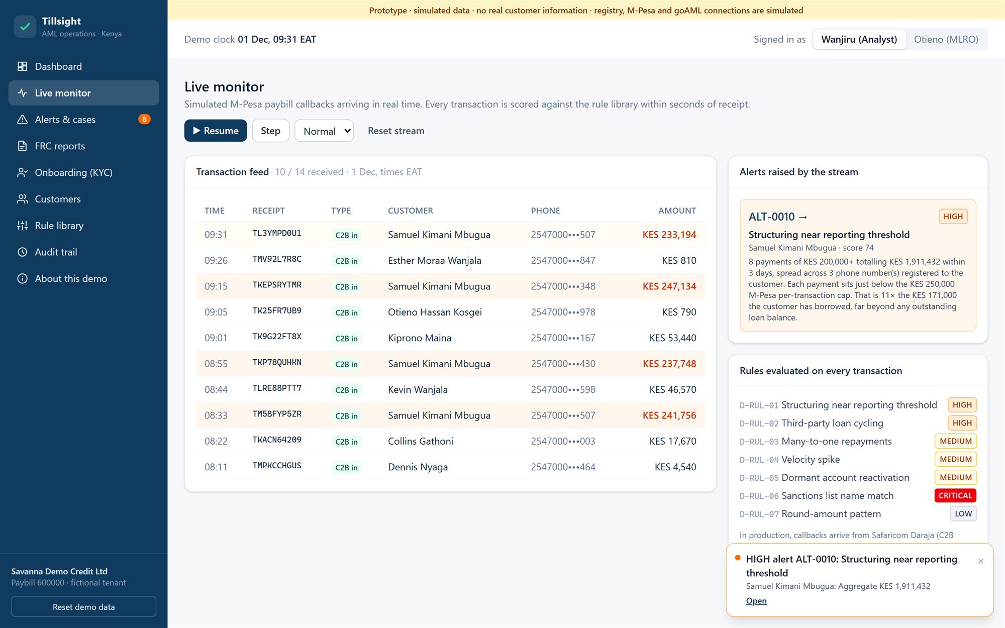Open Dashboard via its grid icon
Screen dimensions: 1005x628
pos(22,66)
